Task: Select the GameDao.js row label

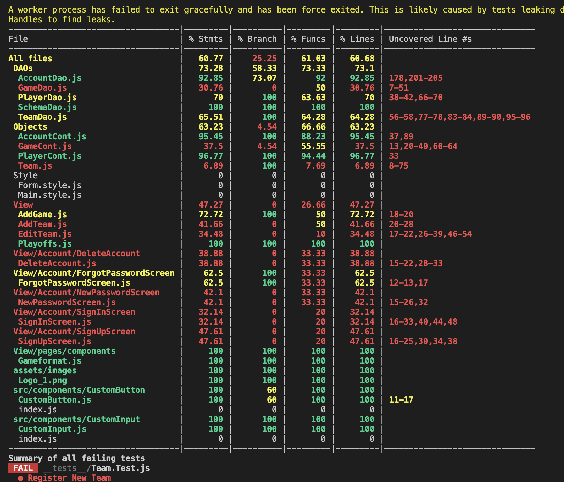Action: coord(43,88)
